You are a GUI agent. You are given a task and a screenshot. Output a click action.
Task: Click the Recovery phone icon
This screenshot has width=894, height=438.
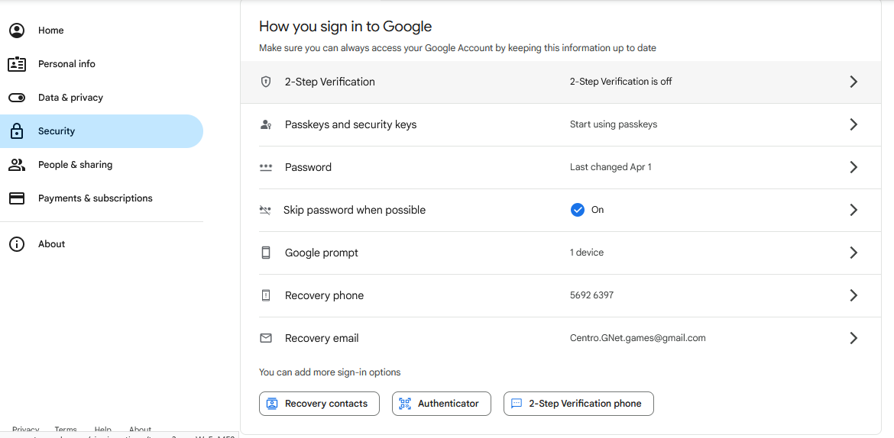(x=266, y=295)
